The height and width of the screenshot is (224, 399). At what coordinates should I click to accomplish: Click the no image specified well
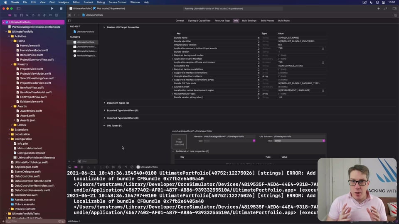pyautogui.click(x=179, y=142)
